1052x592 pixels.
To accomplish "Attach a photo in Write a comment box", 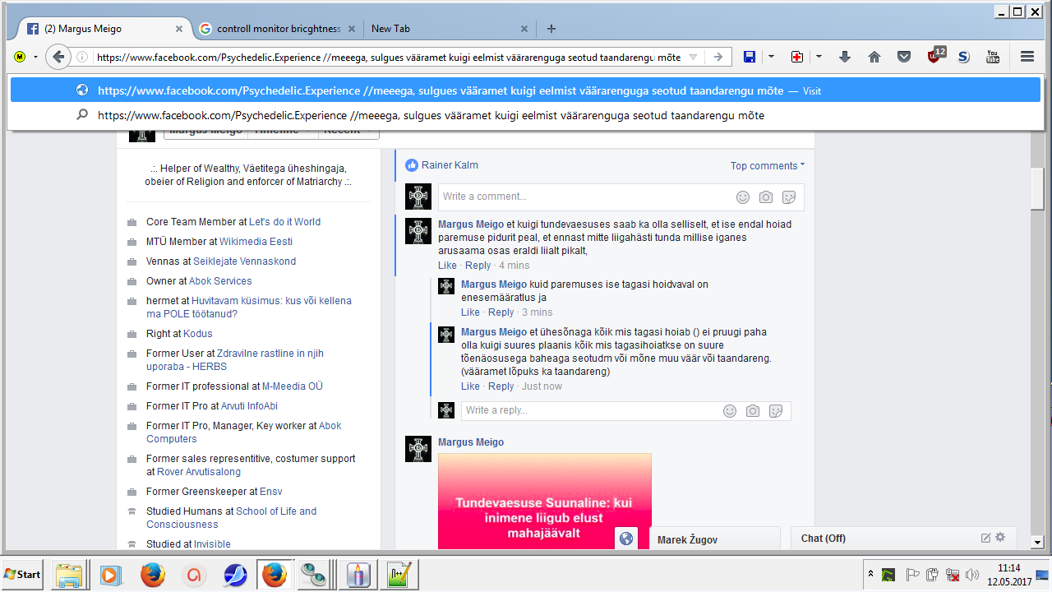I will coord(765,197).
